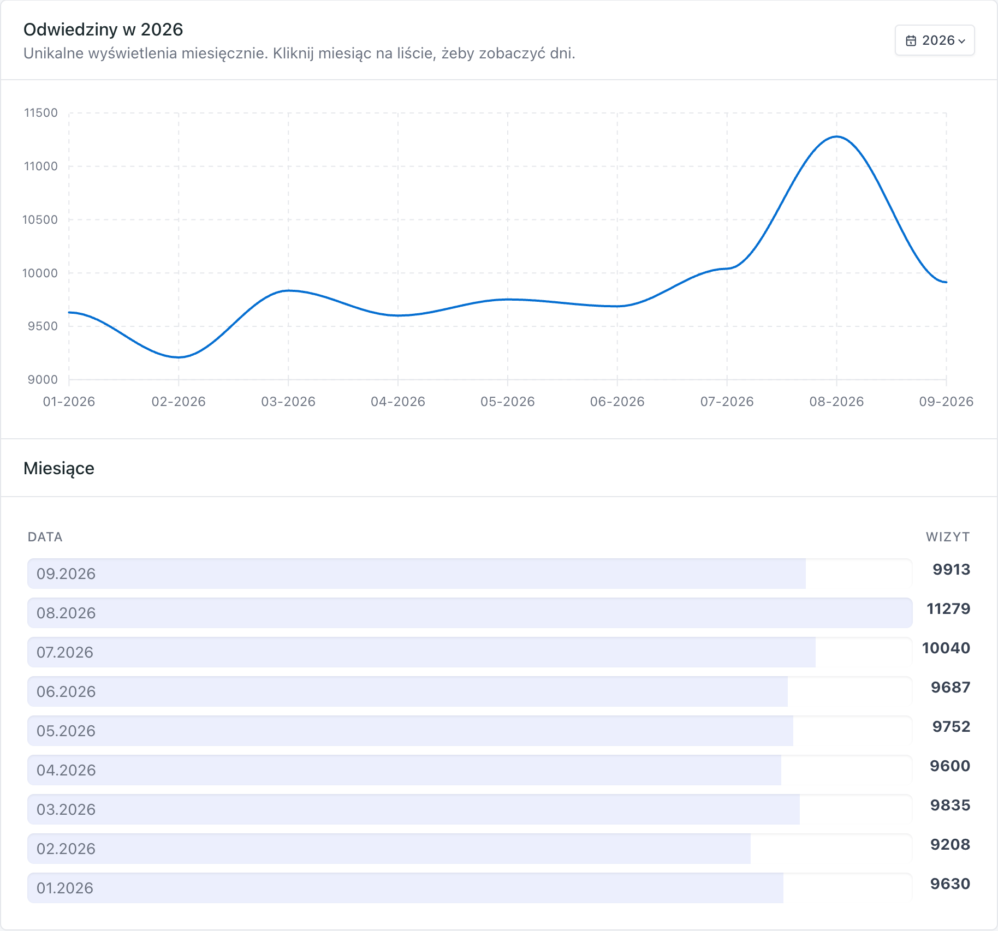This screenshot has height=931, width=998.
Task: Select the 09.2026 month row
Action: click(470, 574)
